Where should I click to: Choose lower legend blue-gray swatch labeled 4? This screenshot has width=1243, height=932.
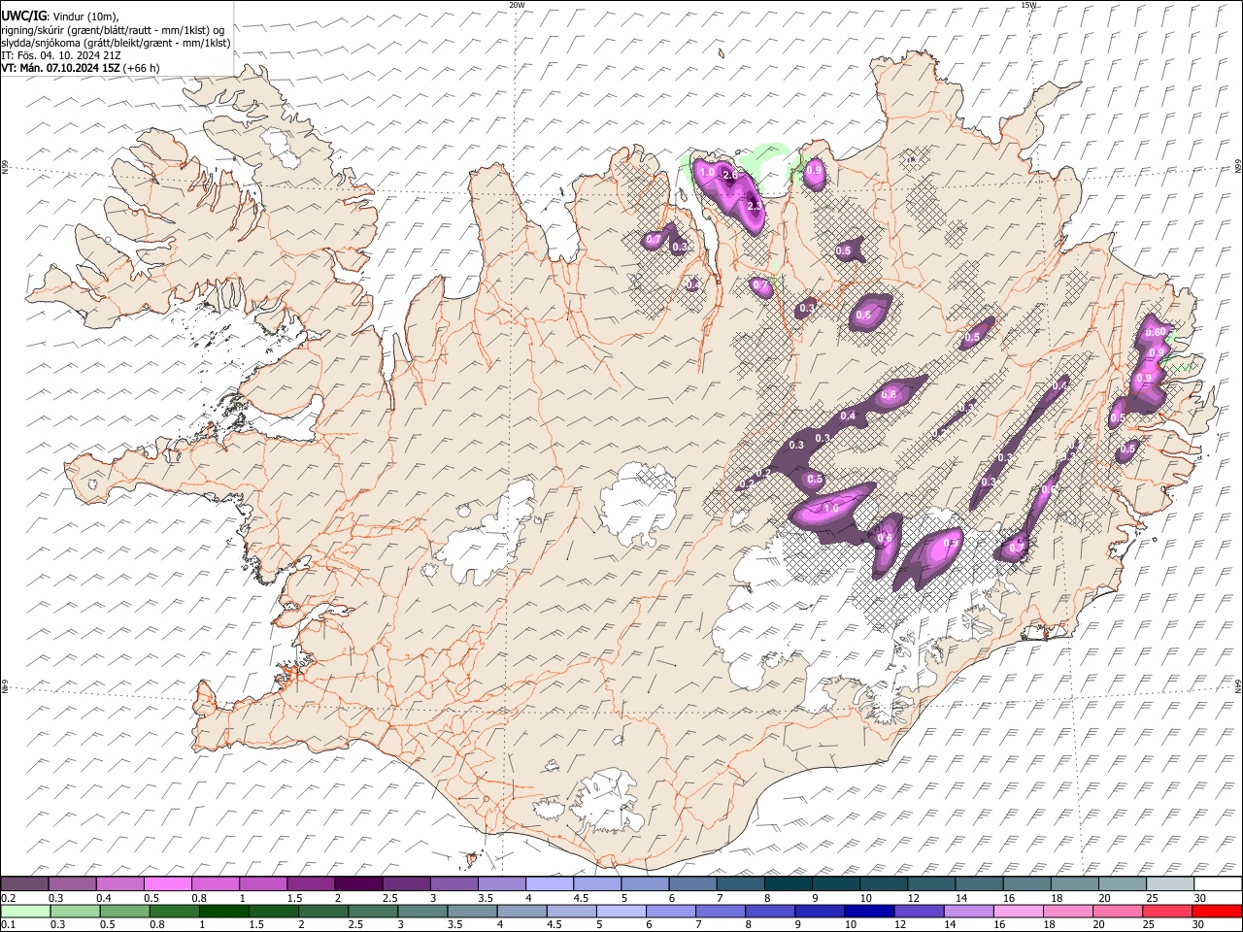coord(521,911)
